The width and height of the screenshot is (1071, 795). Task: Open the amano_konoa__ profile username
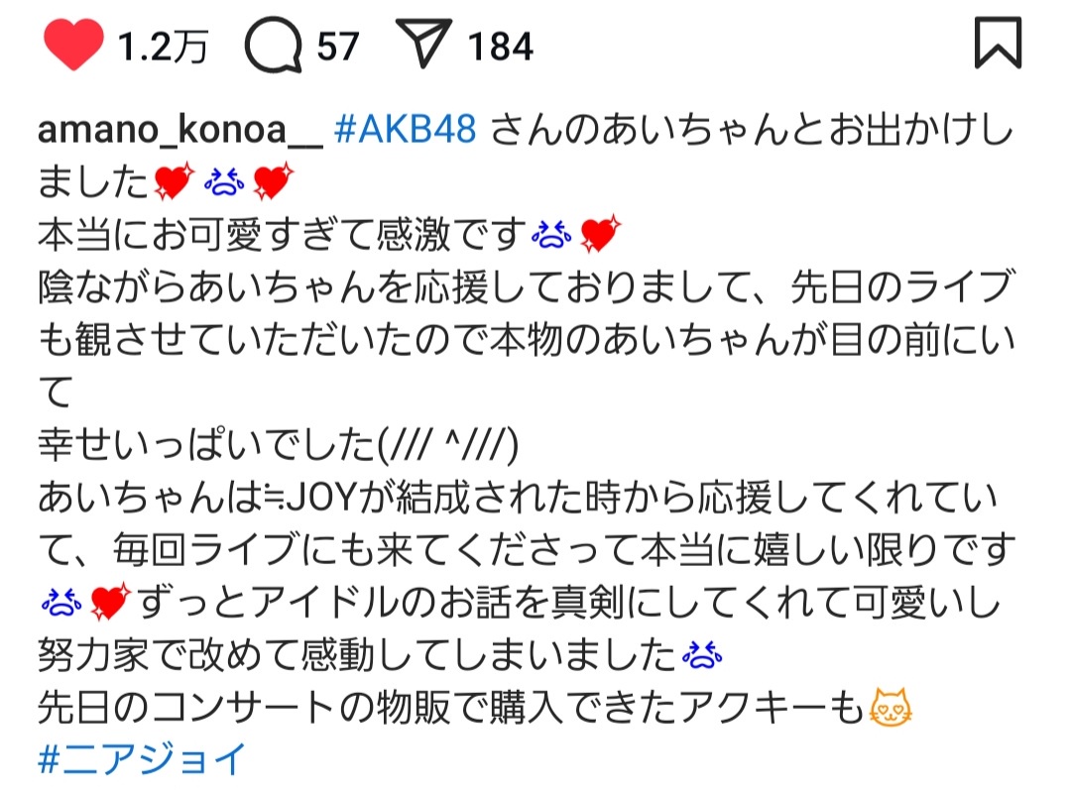[x=179, y=129]
